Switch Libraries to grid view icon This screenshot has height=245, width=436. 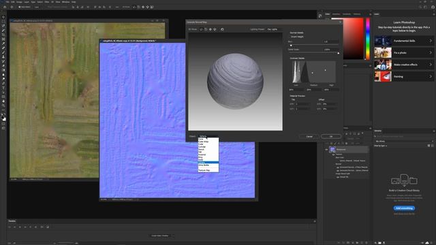[429, 146]
